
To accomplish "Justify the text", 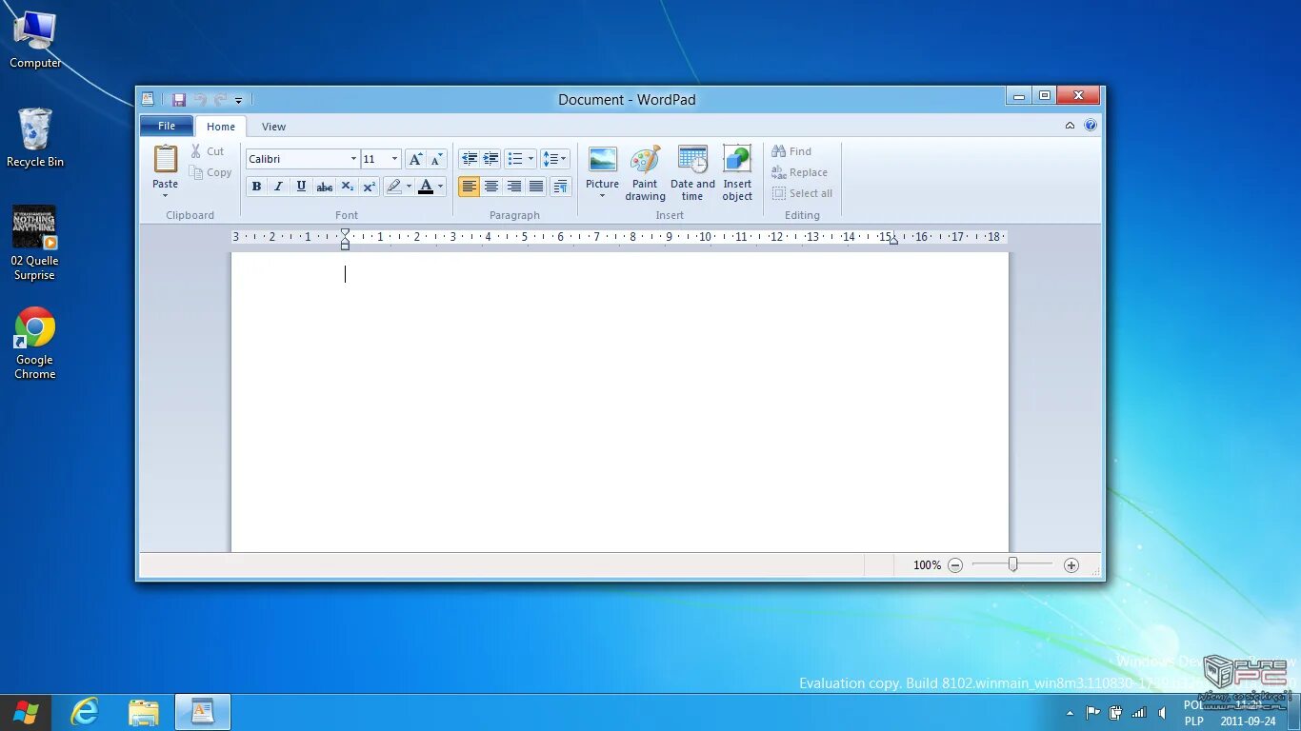I will [536, 187].
